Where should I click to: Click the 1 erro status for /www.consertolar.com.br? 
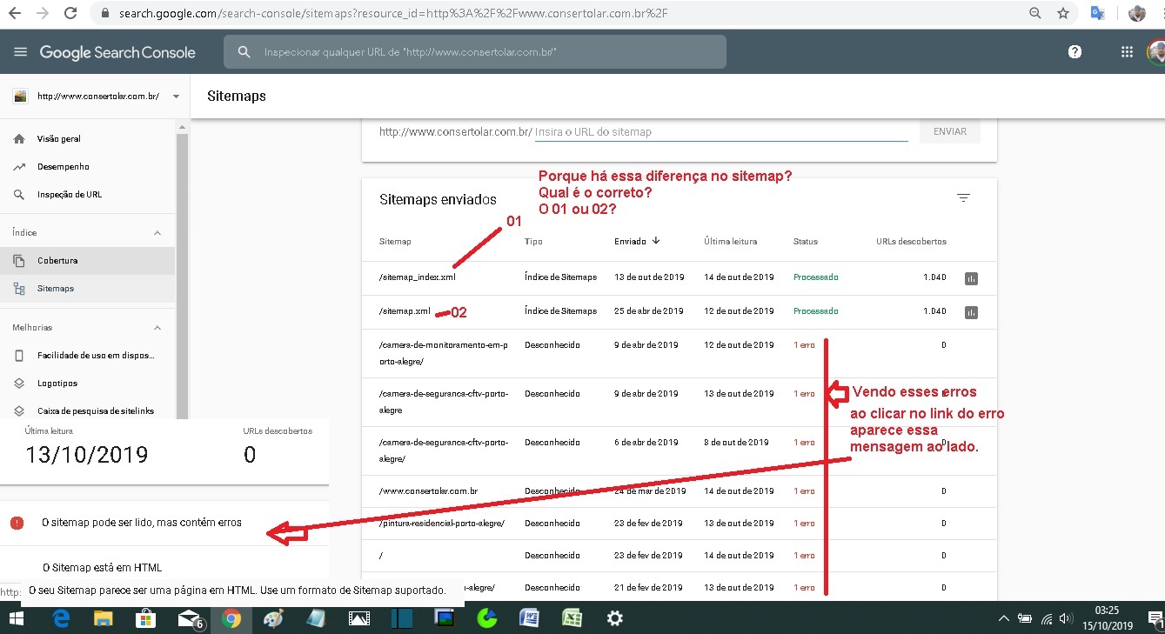pyautogui.click(x=804, y=491)
